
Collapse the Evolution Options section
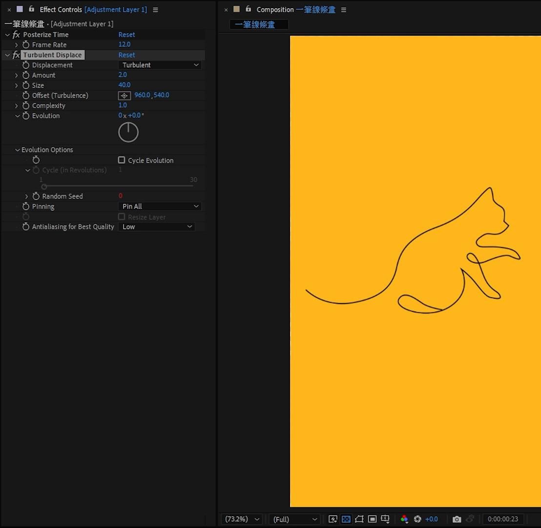tap(18, 150)
